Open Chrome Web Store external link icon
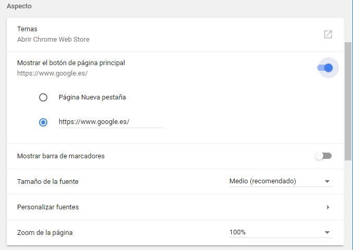The height and width of the screenshot is (250, 353). pos(327,34)
